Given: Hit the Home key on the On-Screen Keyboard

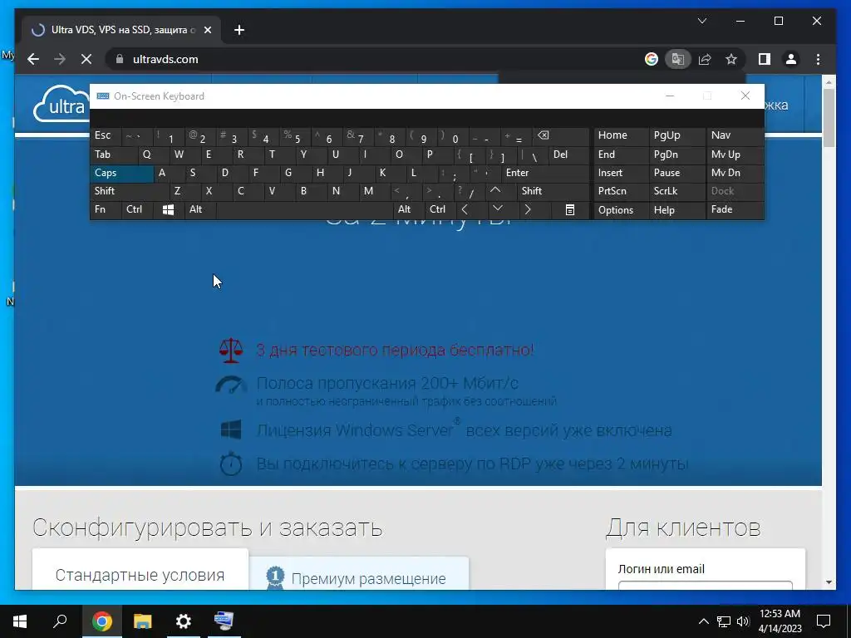Looking at the screenshot, I should (621, 135).
